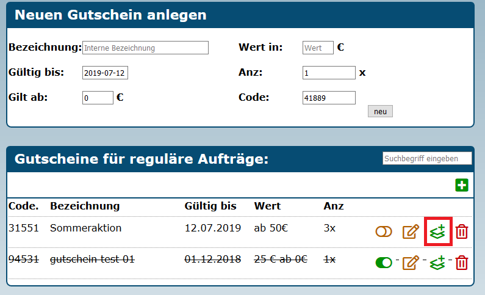Click the Code input field
Image resolution: width=485 pixels, height=295 pixels.
(329, 98)
